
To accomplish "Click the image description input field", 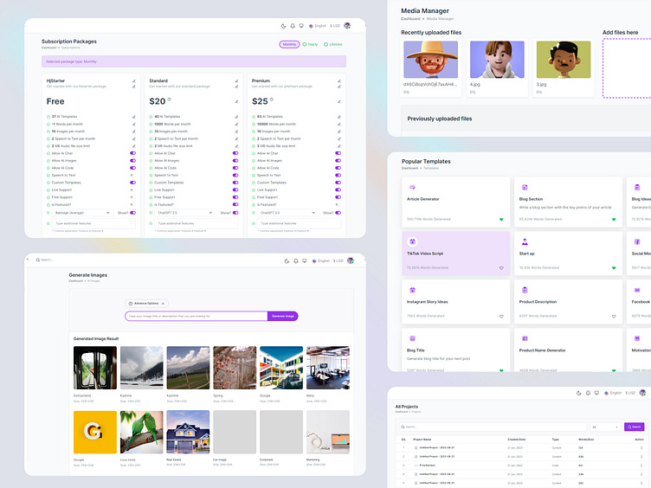I will (x=197, y=316).
